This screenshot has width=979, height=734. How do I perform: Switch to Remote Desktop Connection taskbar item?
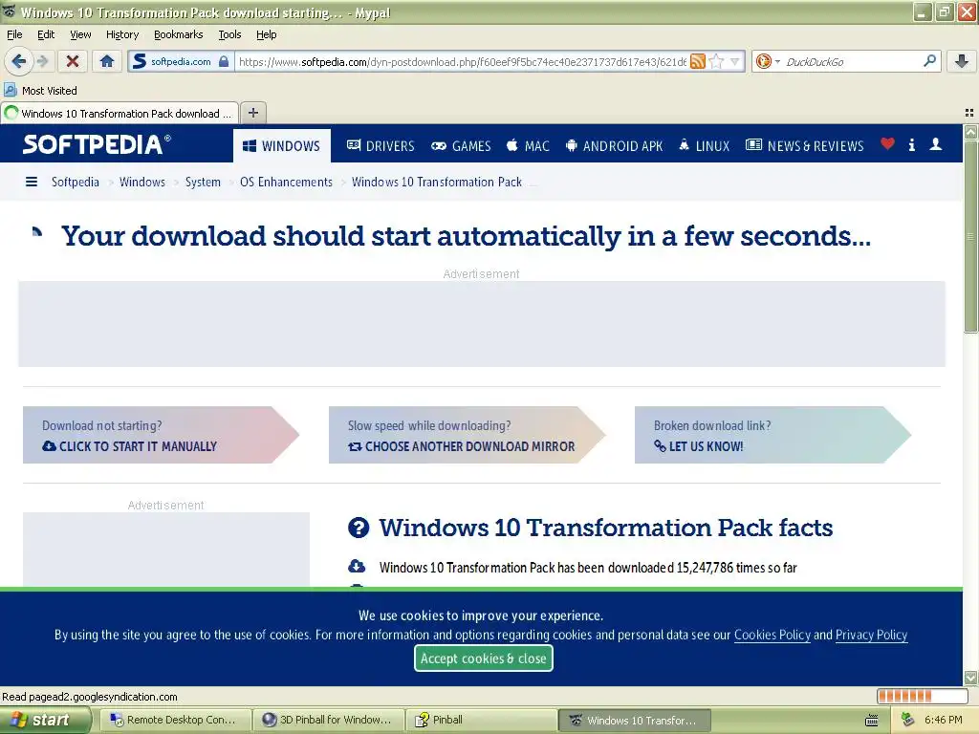coord(175,720)
